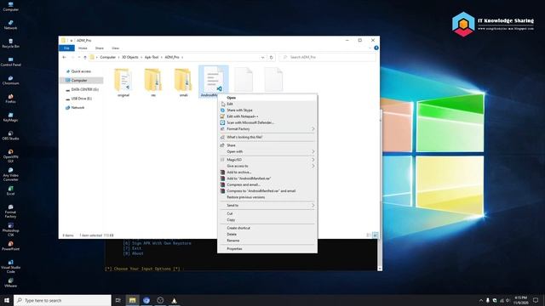Open the Share ribbon tab

click(100, 48)
